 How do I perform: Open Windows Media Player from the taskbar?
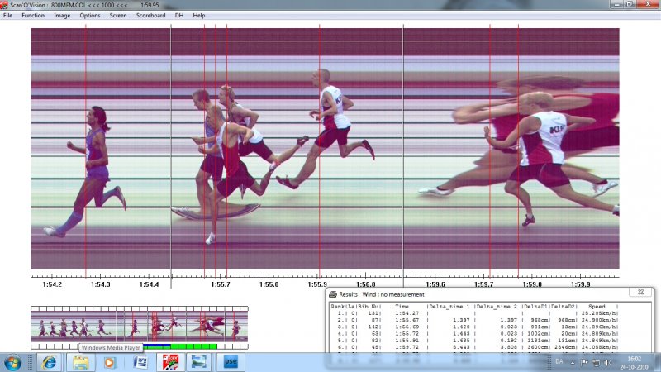tap(110, 362)
